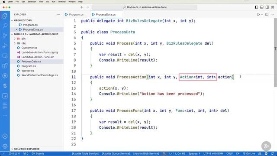This screenshot has height=156, width=277.
Task: Open the Code application menu
Action: pyautogui.click(x=10, y=2)
